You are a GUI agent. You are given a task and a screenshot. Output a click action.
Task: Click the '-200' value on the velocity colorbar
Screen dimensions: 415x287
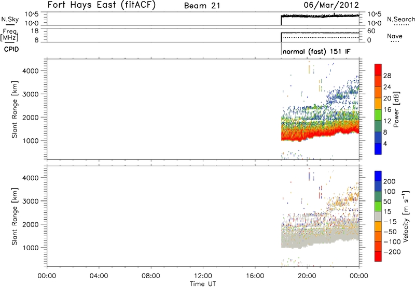tap(392, 252)
